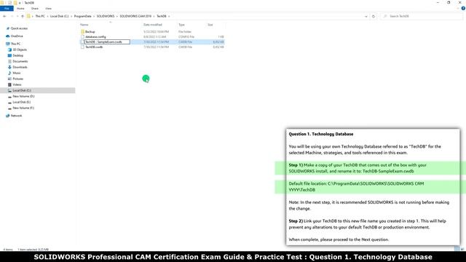
Task: Switch to the Home ribbon tab
Action: point(20,9)
